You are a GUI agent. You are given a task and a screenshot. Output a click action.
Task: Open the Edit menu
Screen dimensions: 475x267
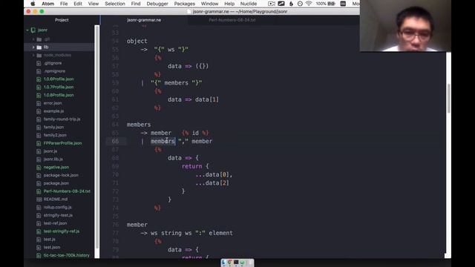coord(78,4)
